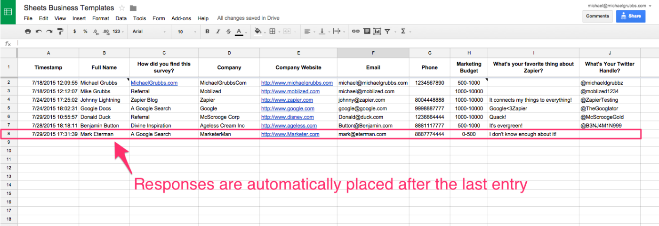Click the Merge cells icon

[x=288, y=32]
